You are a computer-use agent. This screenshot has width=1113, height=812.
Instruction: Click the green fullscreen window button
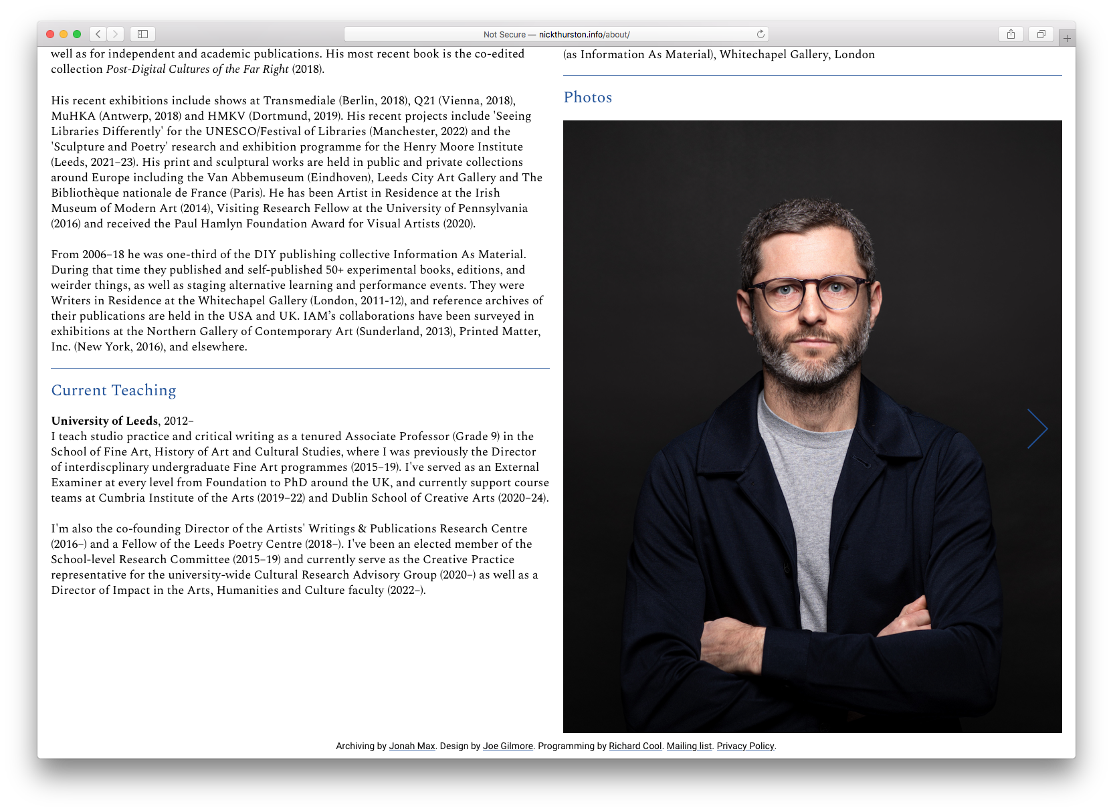(x=77, y=34)
